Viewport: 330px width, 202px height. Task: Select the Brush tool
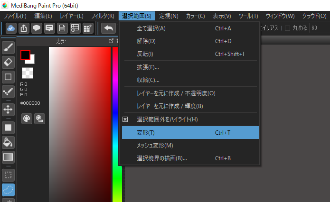(8, 48)
